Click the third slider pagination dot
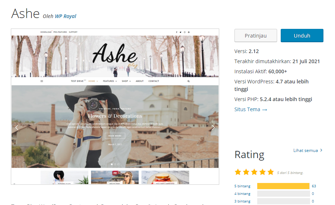Screen dimensions: 335x205 [x=118, y=164]
